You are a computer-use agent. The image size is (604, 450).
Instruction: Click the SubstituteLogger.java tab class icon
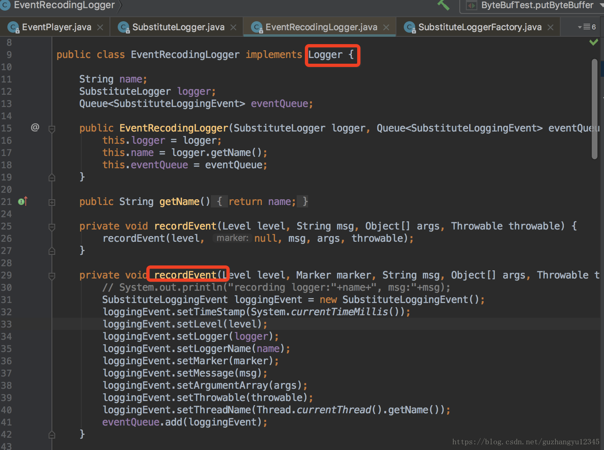point(124,27)
